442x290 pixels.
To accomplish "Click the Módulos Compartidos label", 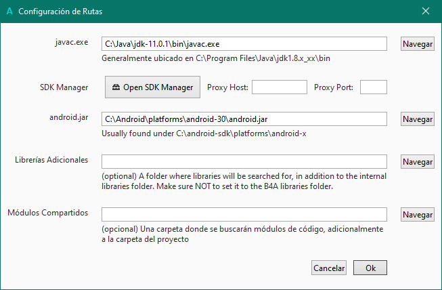I will coord(48,213).
